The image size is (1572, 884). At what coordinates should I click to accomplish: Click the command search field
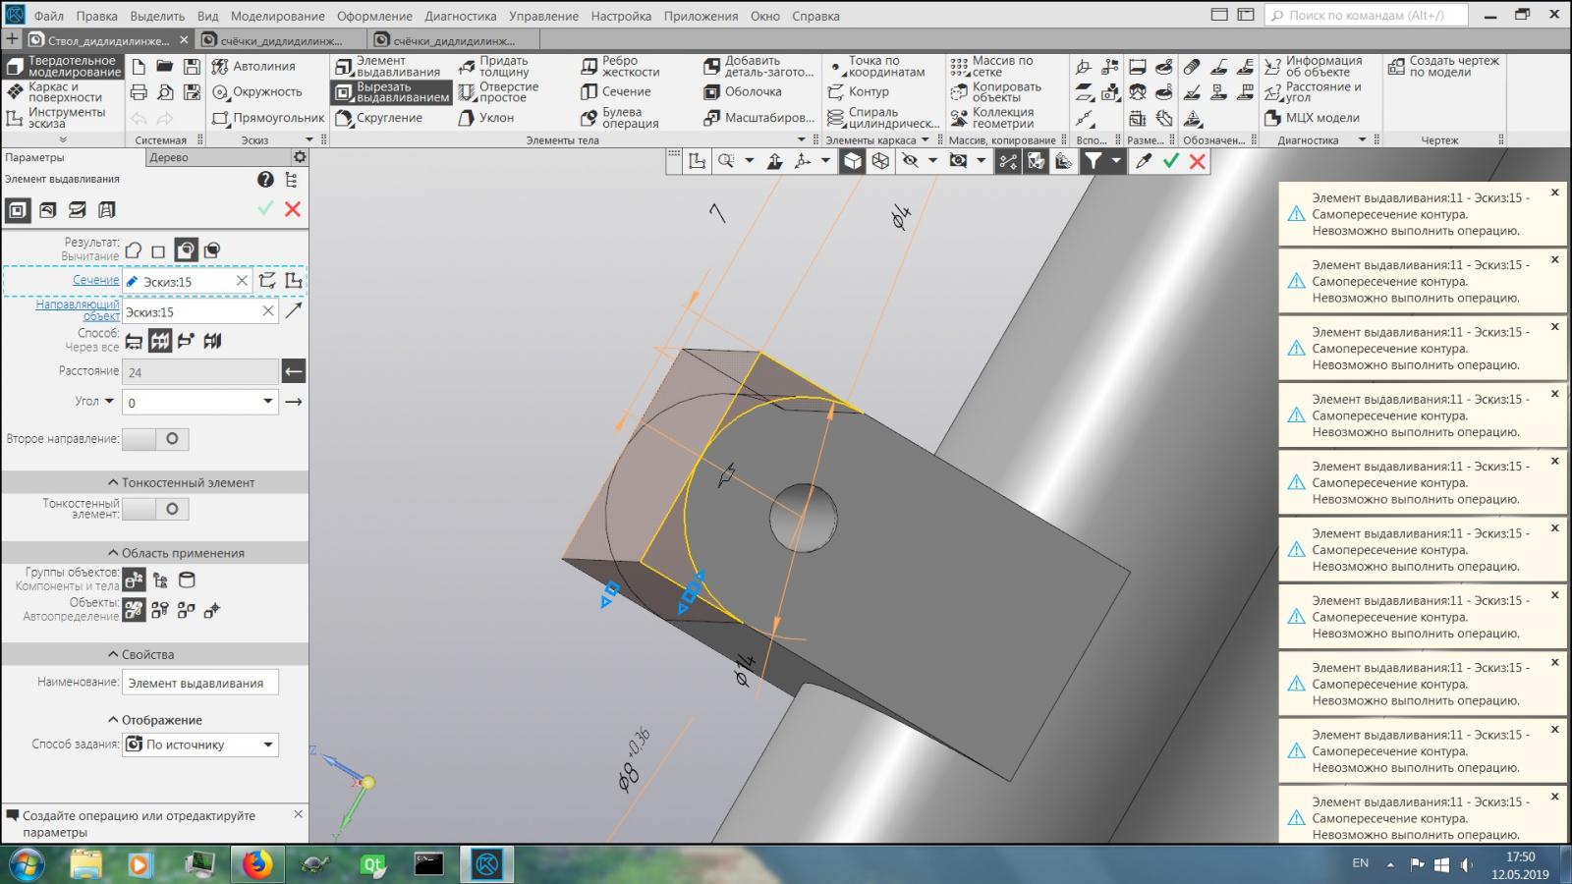[x=1367, y=15]
